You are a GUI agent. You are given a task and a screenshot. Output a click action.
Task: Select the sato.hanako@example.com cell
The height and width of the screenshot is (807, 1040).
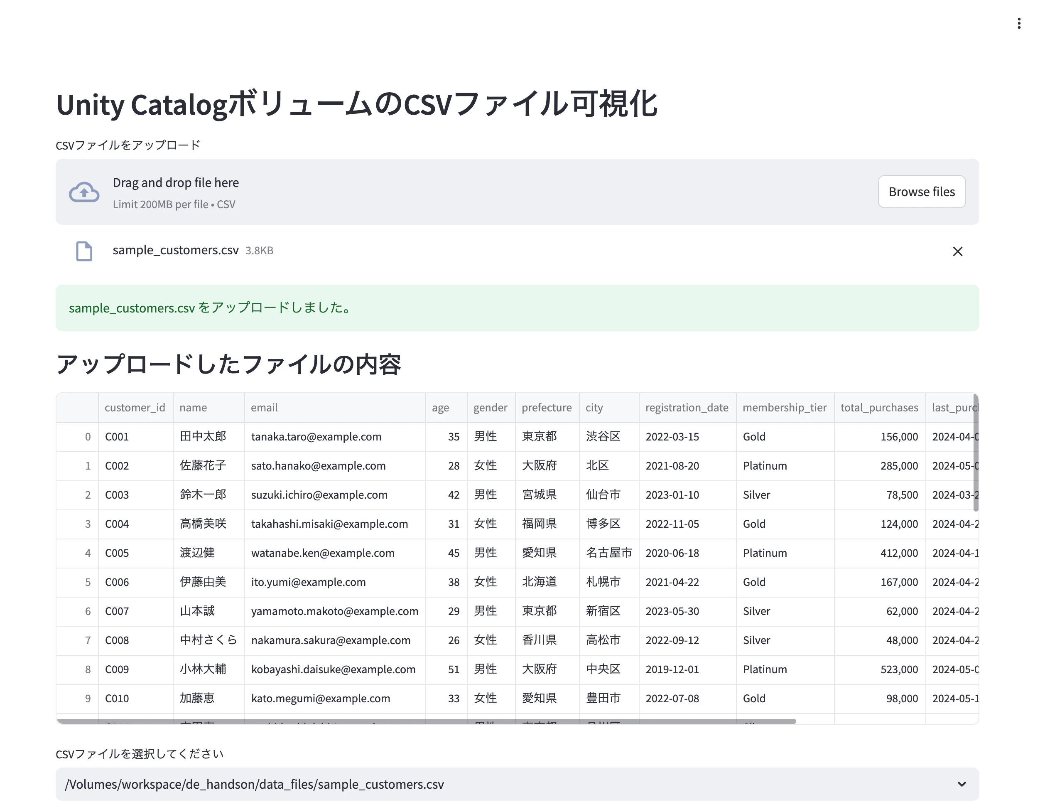(x=335, y=465)
